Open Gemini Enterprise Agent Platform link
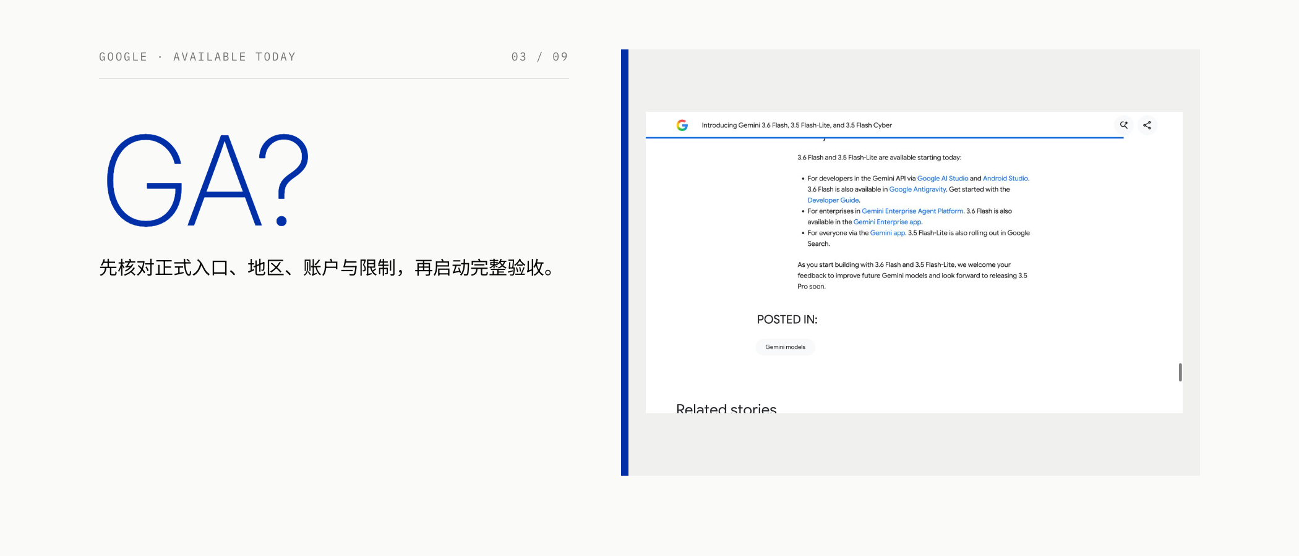The height and width of the screenshot is (556, 1299). tap(912, 211)
